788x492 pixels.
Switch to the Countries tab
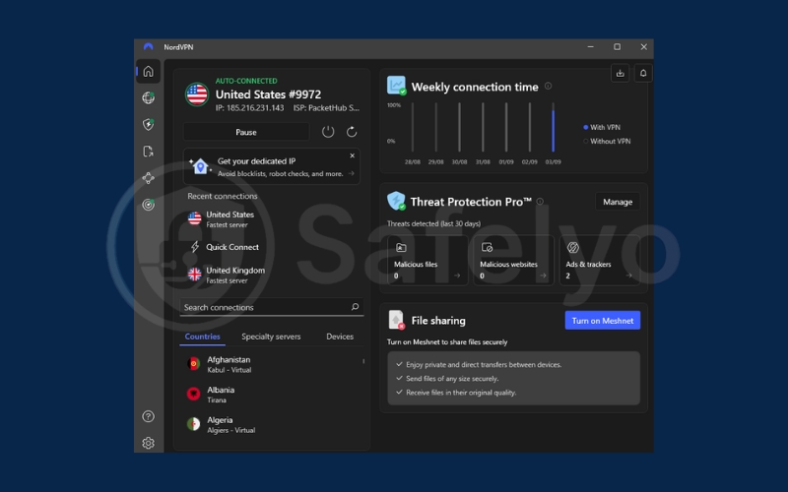click(x=203, y=337)
